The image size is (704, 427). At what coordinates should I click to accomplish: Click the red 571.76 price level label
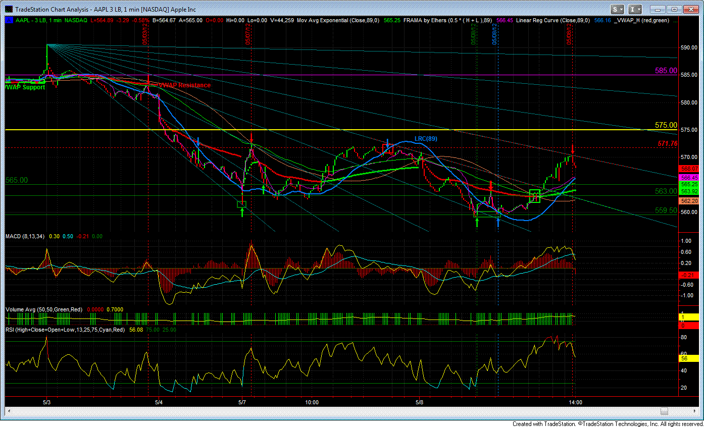pyautogui.click(x=667, y=143)
